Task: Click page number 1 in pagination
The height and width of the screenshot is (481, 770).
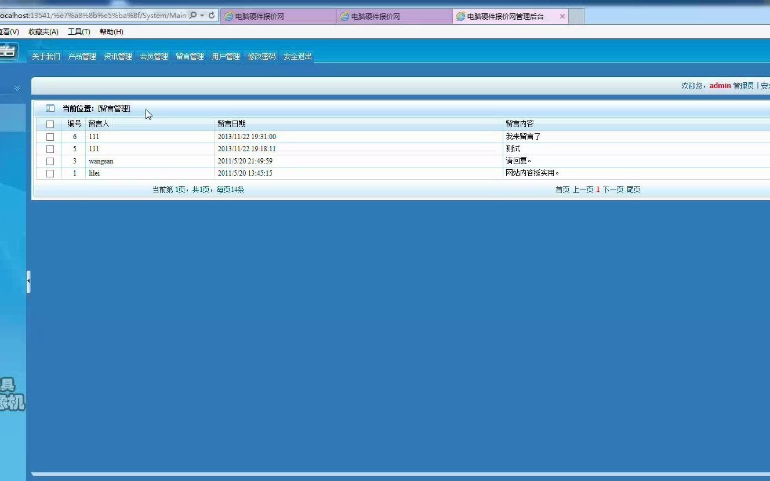Action: point(598,190)
